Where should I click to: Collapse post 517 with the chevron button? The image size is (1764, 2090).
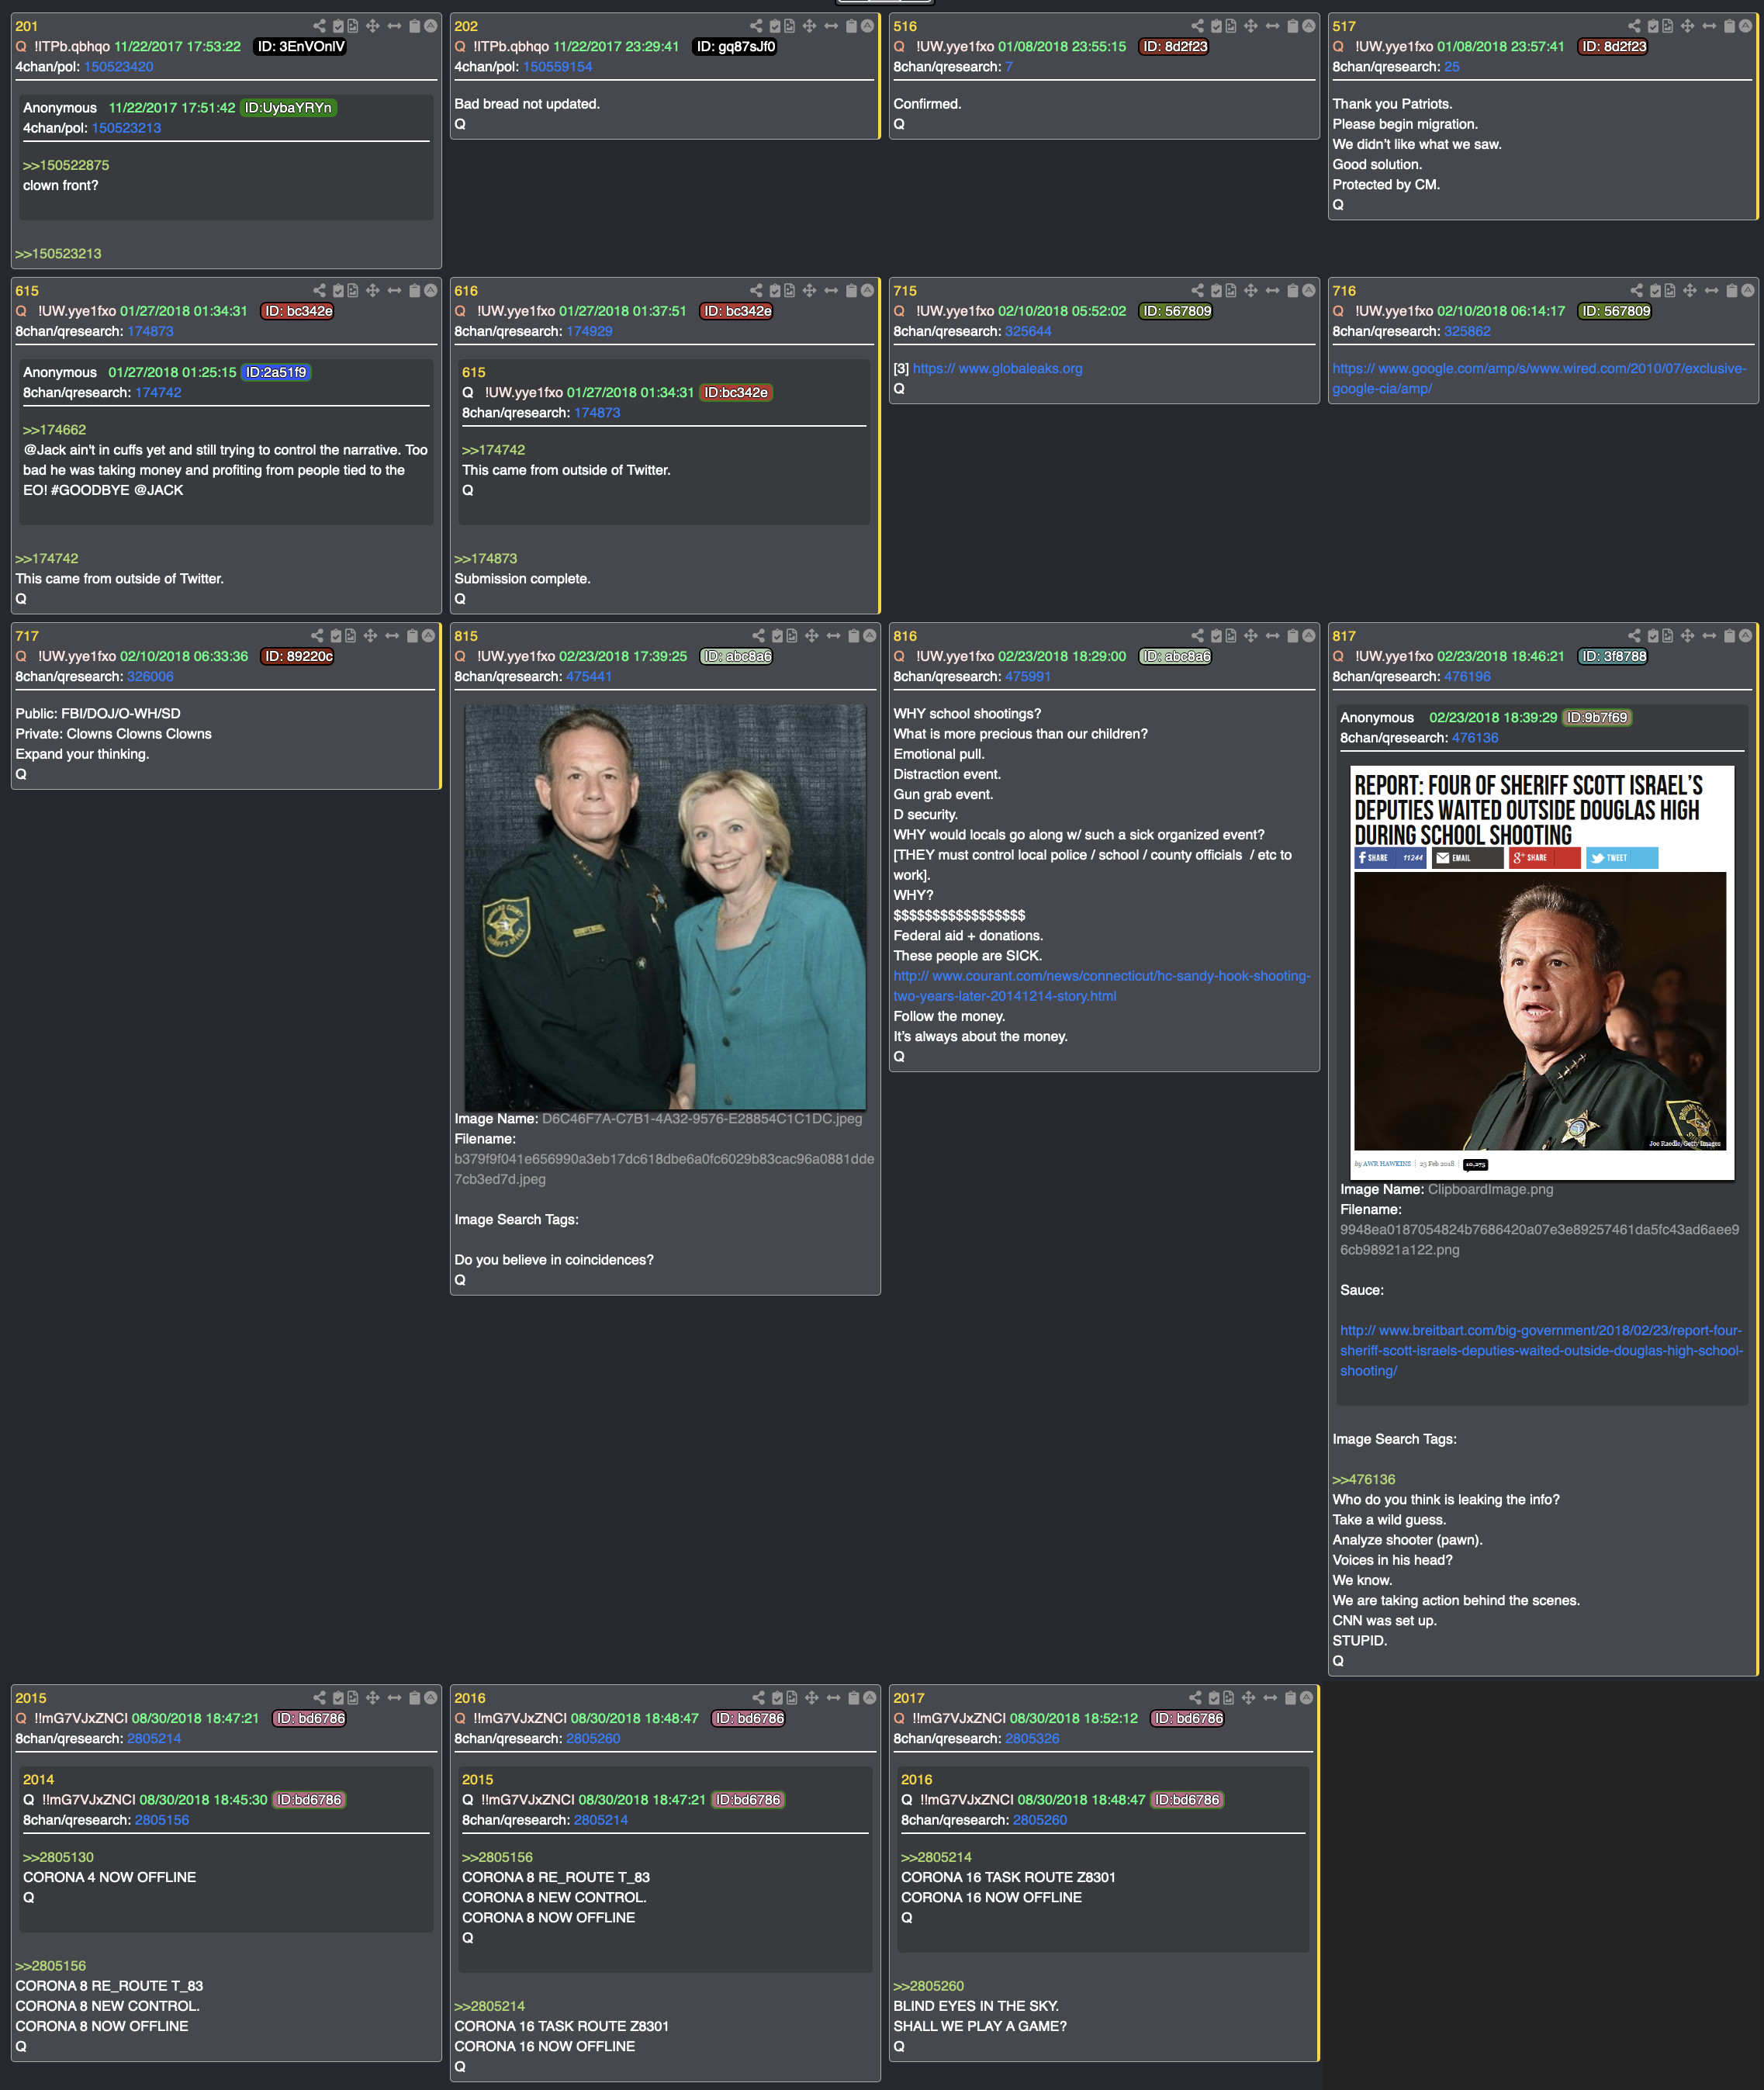pos(1745,26)
